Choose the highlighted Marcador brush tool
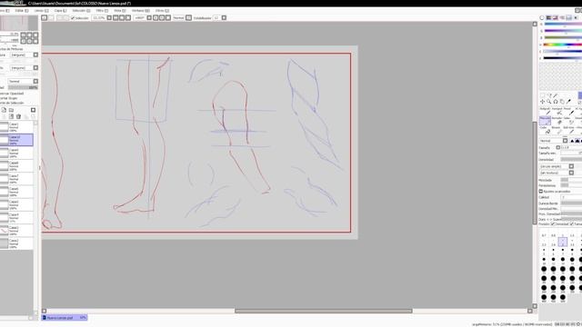The width and height of the screenshot is (582, 327). 546,121
